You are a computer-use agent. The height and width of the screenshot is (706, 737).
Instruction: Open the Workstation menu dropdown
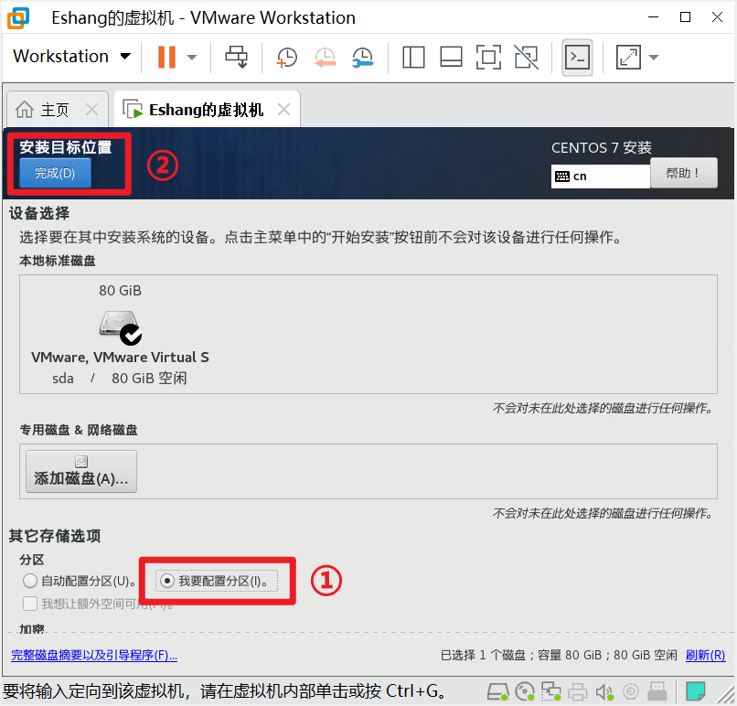coord(71,57)
